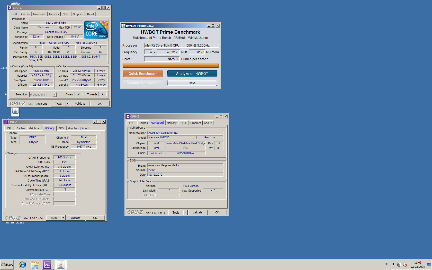432x270 pixels.
Task: Open Windows Explorer folder icon in taskbar
Action: tap(35, 264)
